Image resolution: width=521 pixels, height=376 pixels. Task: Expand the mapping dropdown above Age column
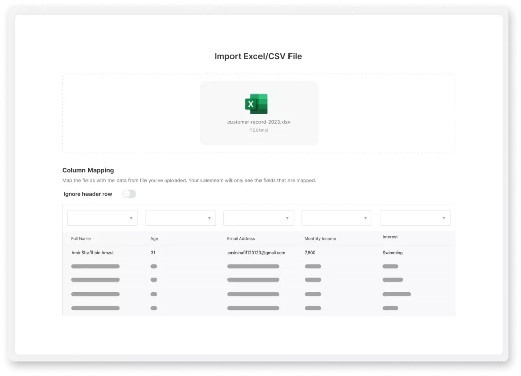click(181, 218)
